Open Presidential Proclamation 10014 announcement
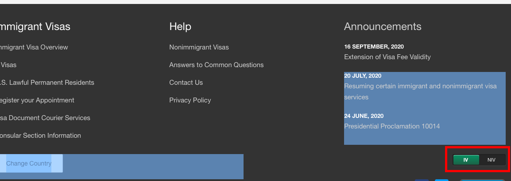The image size is (511, 181). (392, 126)
